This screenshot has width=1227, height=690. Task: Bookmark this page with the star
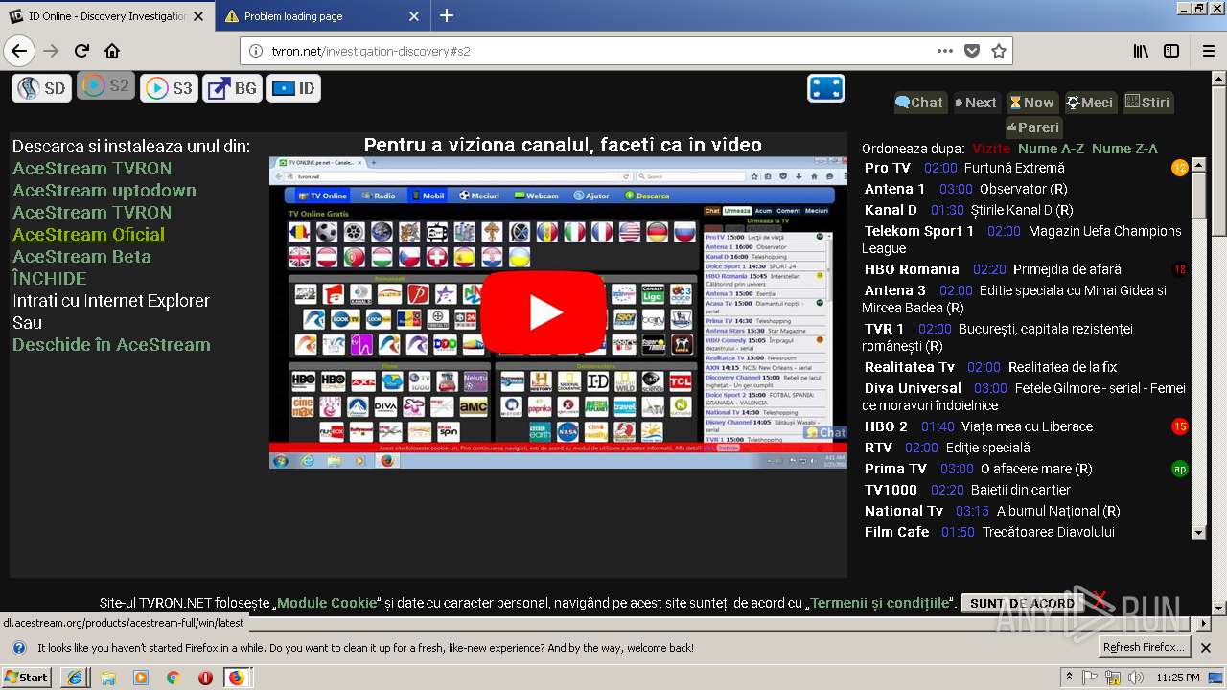coord(999,51)
